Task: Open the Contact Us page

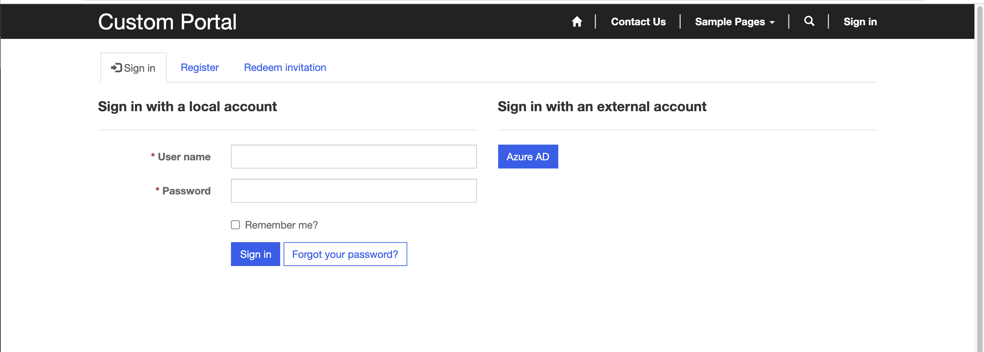Action: tap(638, 22)
